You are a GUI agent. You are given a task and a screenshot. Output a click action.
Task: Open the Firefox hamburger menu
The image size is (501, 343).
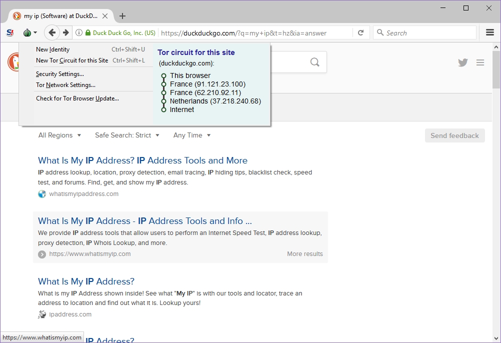click(490, 32)
